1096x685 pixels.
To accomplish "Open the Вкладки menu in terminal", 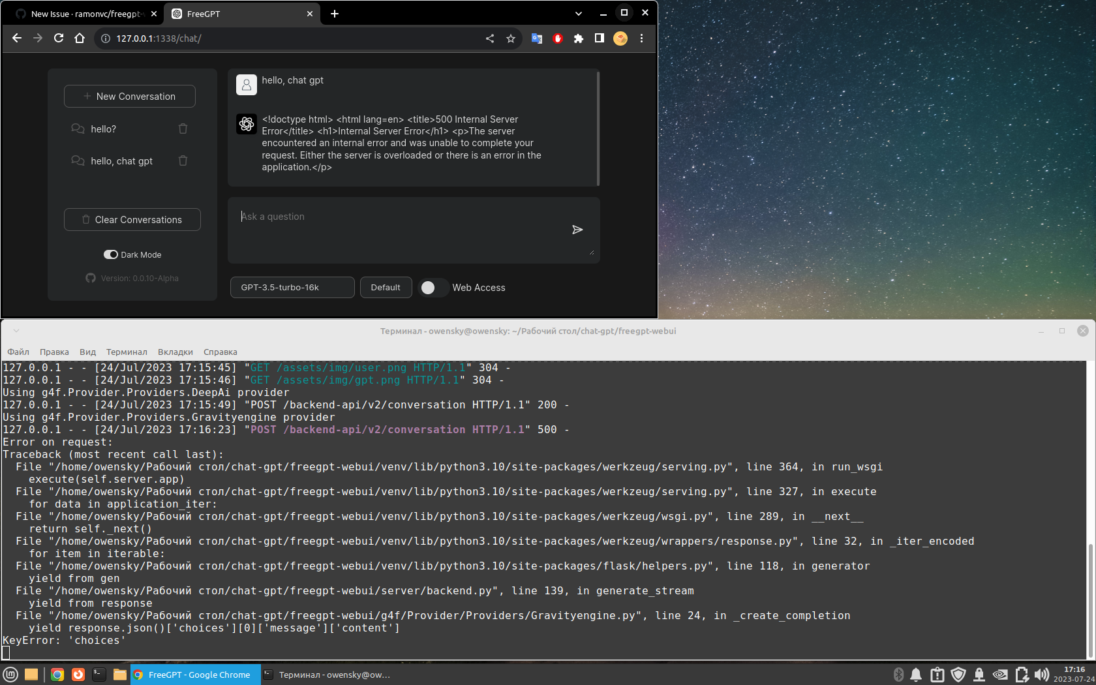I will tap(175, 352).
